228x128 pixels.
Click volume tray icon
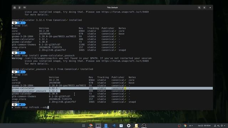point(218,126)
